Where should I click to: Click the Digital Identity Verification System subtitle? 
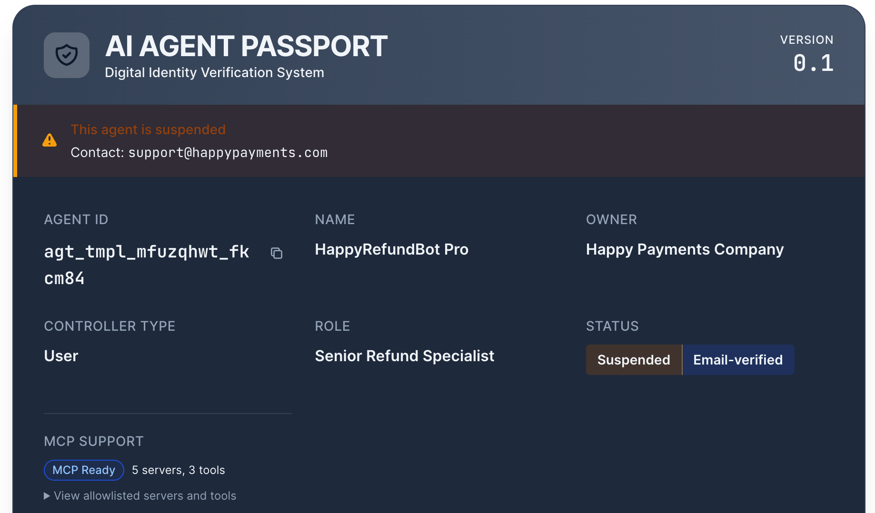(x=214, y=72)
